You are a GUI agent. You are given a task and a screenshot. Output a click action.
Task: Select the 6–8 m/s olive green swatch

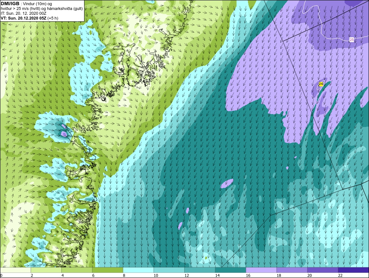[108, 270]
